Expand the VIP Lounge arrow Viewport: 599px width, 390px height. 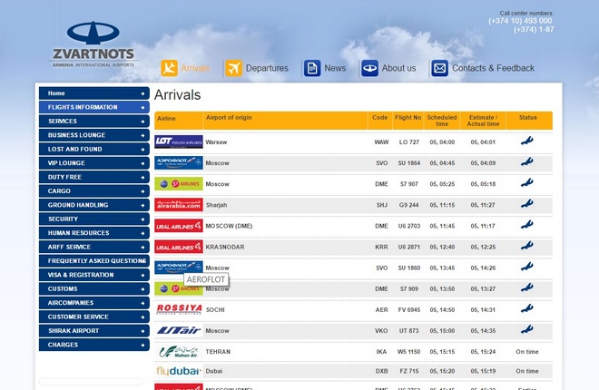pyautogui.click(x=142, y=163)
